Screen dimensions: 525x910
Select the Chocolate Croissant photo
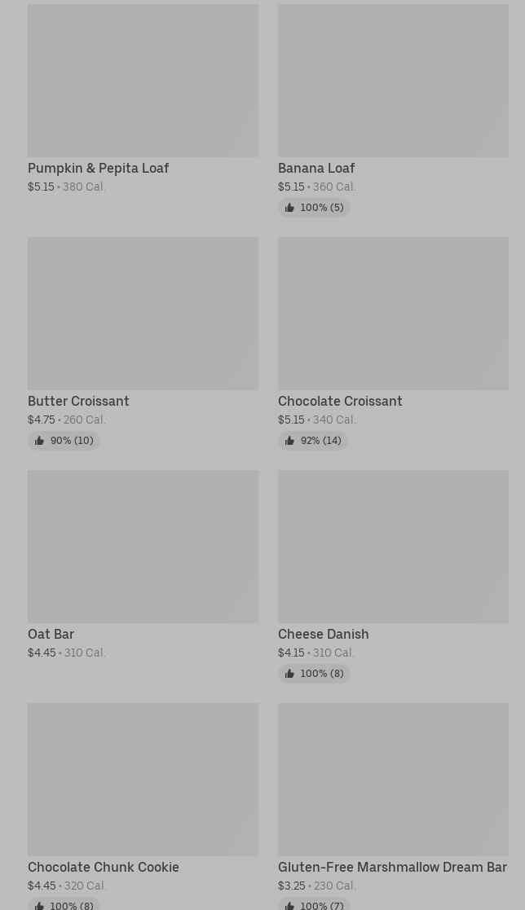pyautogui.click(x=393, y=314)
